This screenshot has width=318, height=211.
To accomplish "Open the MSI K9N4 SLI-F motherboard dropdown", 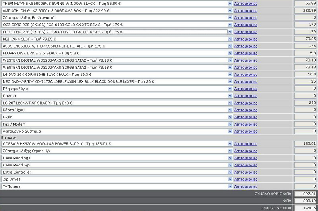I will [116, 39].
